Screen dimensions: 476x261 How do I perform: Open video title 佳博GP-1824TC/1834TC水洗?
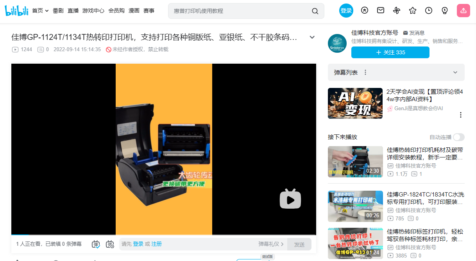(x=425, y=198)
